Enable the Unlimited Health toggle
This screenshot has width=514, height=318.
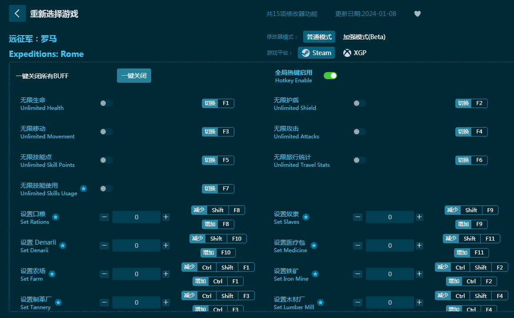[106, 103]
